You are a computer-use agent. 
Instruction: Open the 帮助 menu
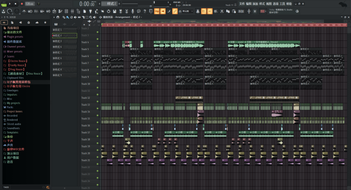click(x=289, y=4)
